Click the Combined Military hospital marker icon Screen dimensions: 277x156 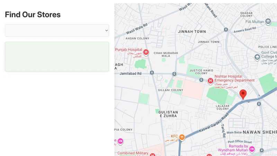pos(153,155)
